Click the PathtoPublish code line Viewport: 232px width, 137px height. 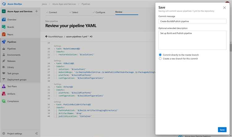(88, 110)
